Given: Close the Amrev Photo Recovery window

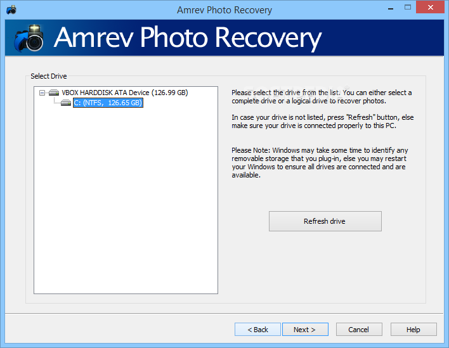Looking at the screenshot, I should coord(431,8).
